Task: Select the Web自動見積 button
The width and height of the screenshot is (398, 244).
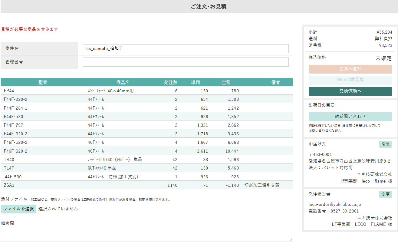Action: pyautogui.click(x=350, y=80)
